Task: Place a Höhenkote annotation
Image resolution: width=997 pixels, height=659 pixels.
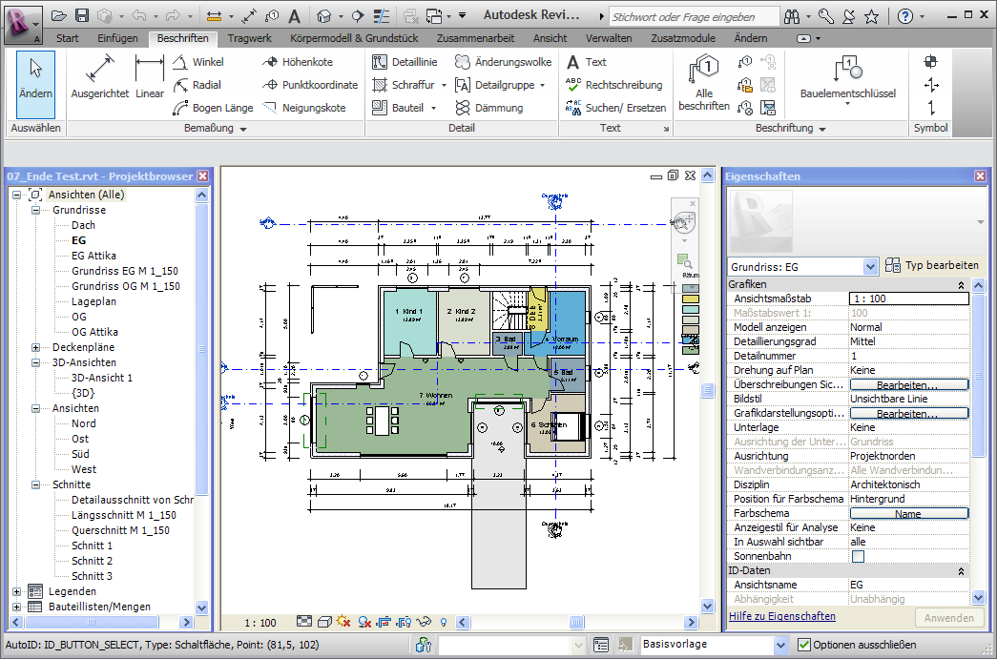Action: point(300,60)
